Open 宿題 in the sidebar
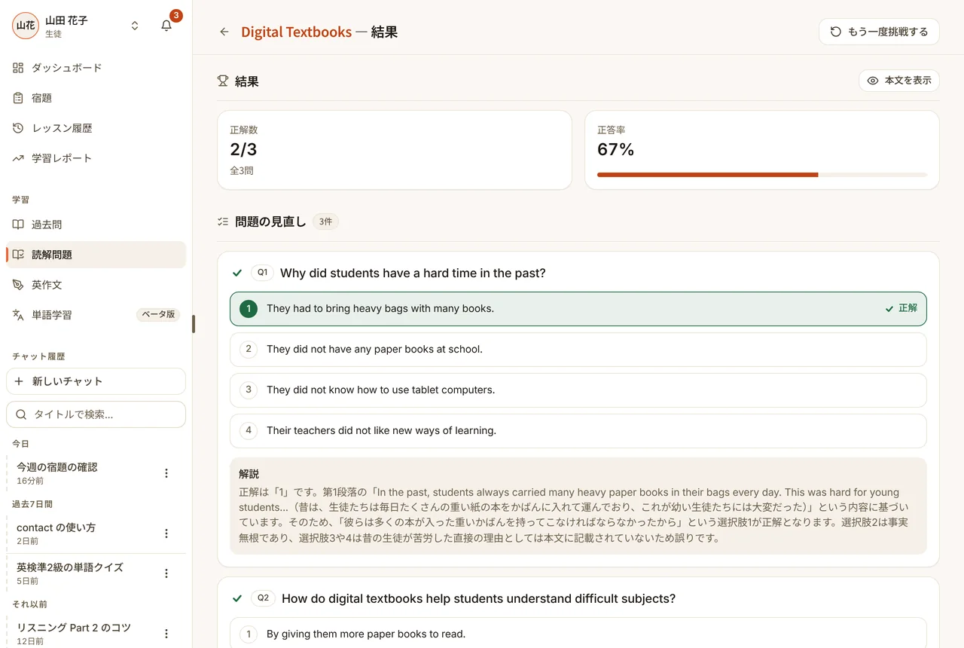Screen dimensions: 964x648 click(x=96, y=98)
